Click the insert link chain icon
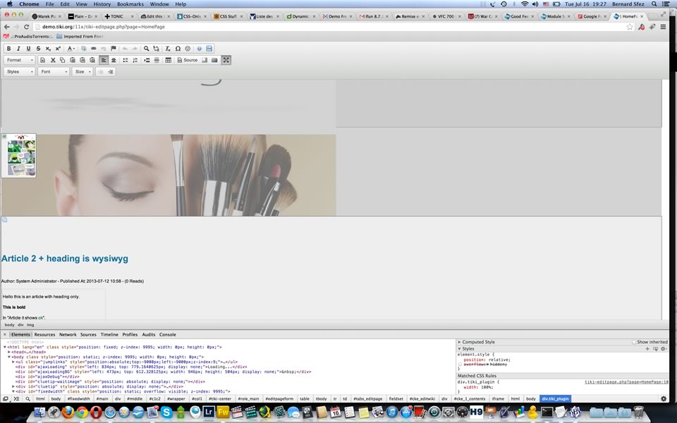Screen dimensions: 677x423 point(93,49)
